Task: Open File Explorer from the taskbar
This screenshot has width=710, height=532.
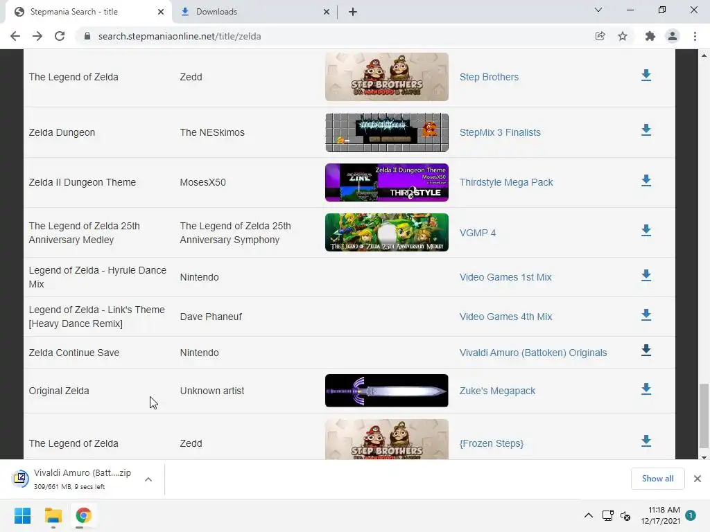Action: pos(53,515)
